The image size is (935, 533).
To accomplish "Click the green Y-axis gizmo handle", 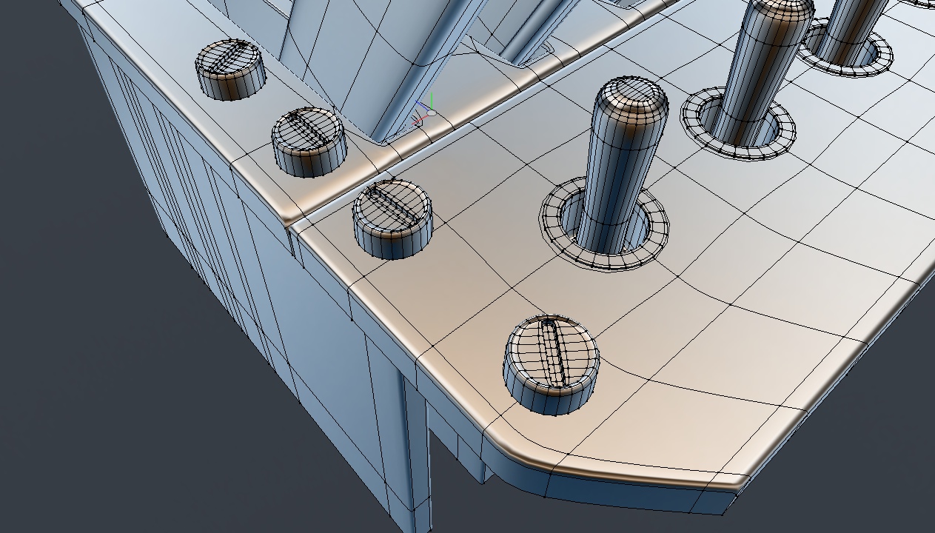I will [x=432, y=98].
